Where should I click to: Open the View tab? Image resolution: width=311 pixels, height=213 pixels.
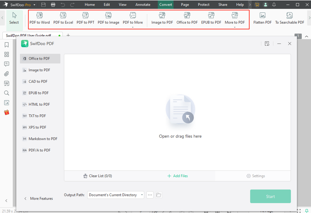click(x=123, y=5)
